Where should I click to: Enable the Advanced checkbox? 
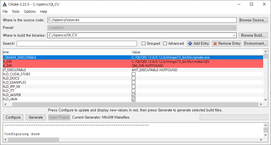pyautogui.click(x=165, y=43)
